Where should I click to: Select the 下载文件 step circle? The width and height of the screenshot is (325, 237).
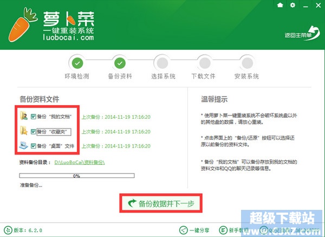coord(205,63)
